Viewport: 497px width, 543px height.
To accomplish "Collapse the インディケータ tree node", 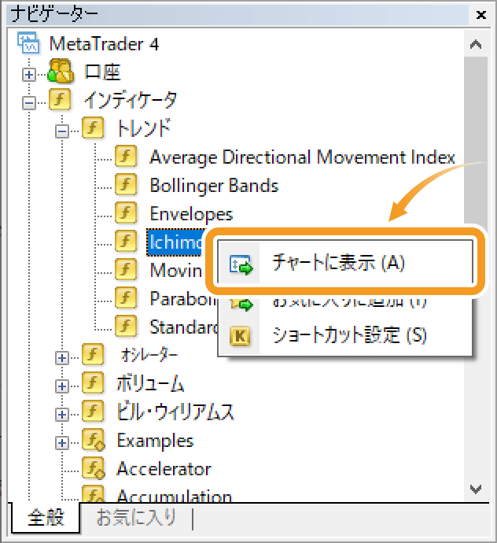I will coord(29,103).
